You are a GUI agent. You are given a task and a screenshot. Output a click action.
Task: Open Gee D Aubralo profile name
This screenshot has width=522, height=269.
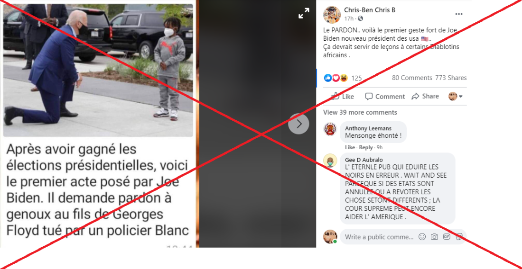(364, 160)
